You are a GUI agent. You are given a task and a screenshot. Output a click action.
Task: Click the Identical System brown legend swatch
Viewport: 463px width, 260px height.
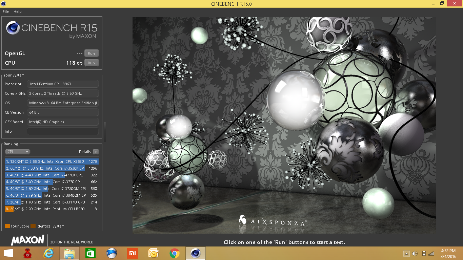coord(33,226)
